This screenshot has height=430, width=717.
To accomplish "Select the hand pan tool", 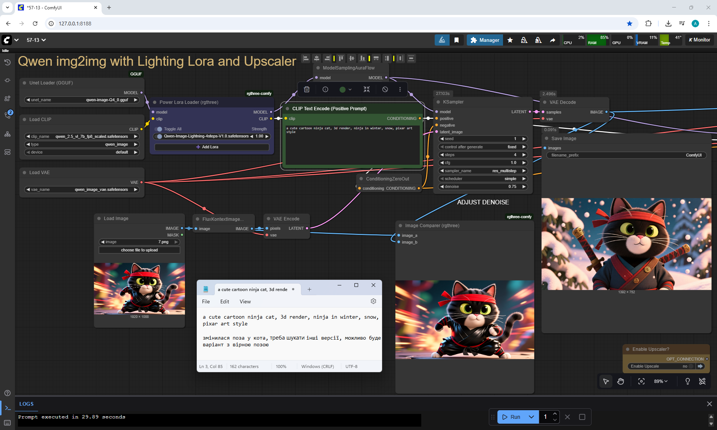I will pyautogui.click(x=621, y=381).
